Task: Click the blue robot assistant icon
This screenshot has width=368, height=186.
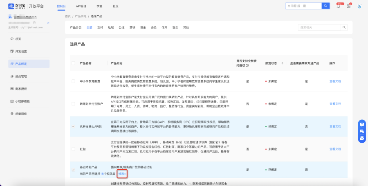Action: 359,6
